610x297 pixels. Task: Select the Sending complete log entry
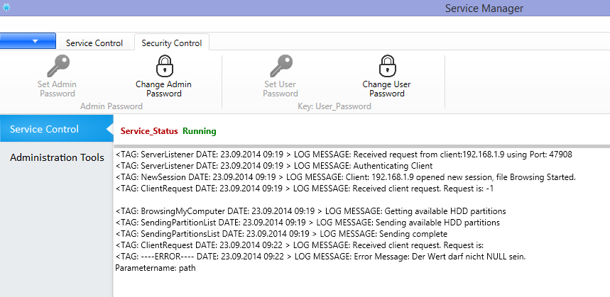(281, 234)
